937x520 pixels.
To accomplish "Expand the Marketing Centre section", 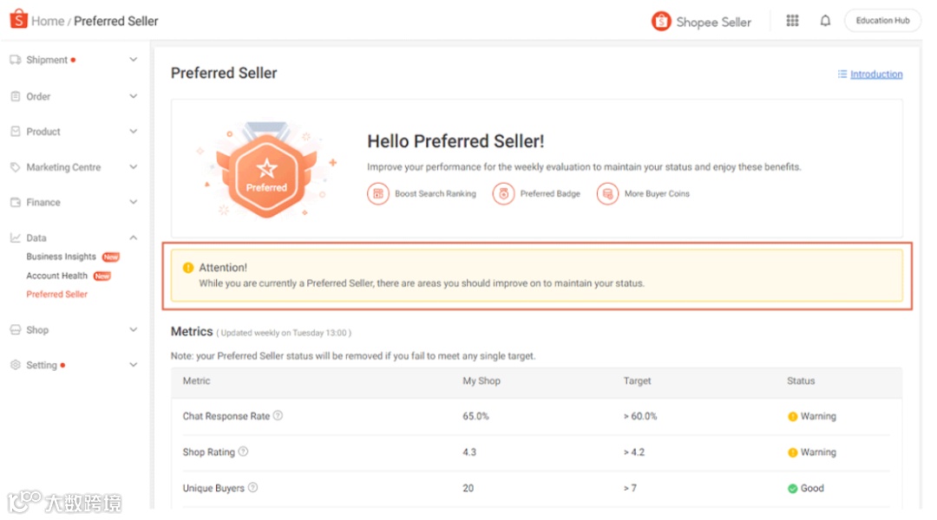I will point(133,167).
